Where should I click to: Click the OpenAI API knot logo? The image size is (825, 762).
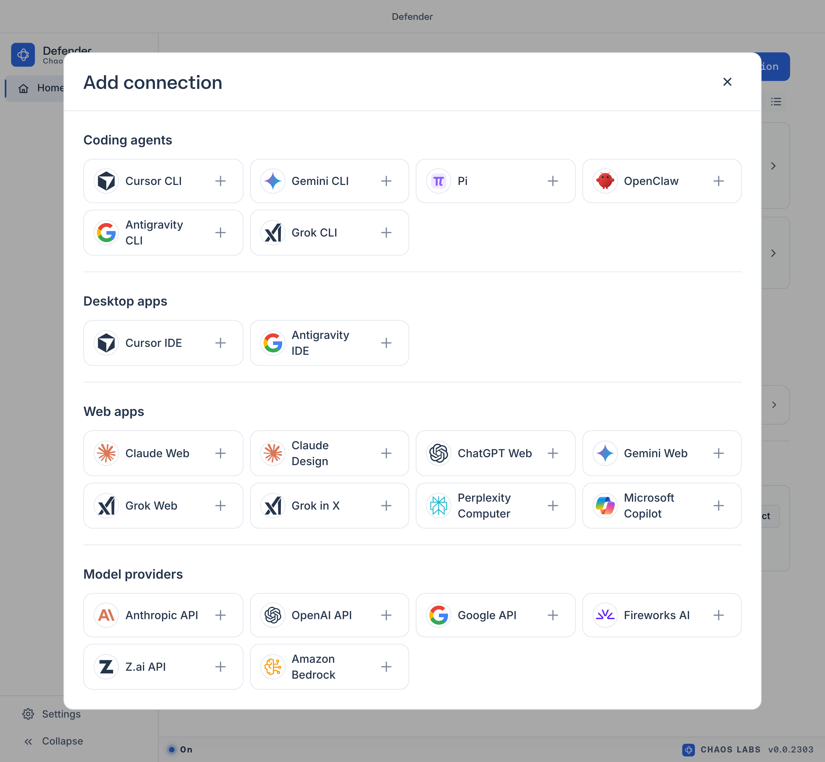[x=273, y=615]
